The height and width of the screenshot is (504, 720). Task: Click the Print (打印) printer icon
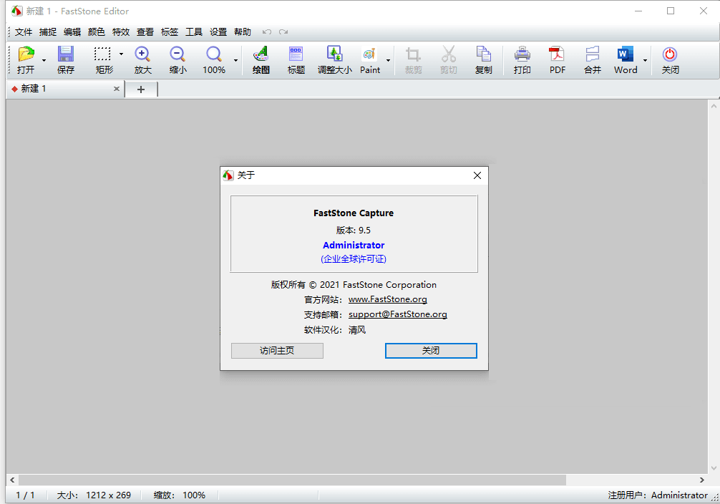(522, 54)
